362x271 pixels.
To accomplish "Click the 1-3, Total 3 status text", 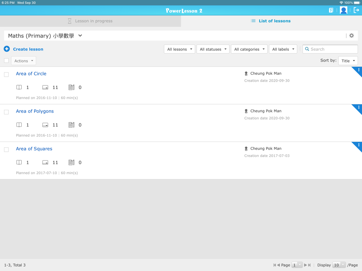I will (x=15, y=265).
